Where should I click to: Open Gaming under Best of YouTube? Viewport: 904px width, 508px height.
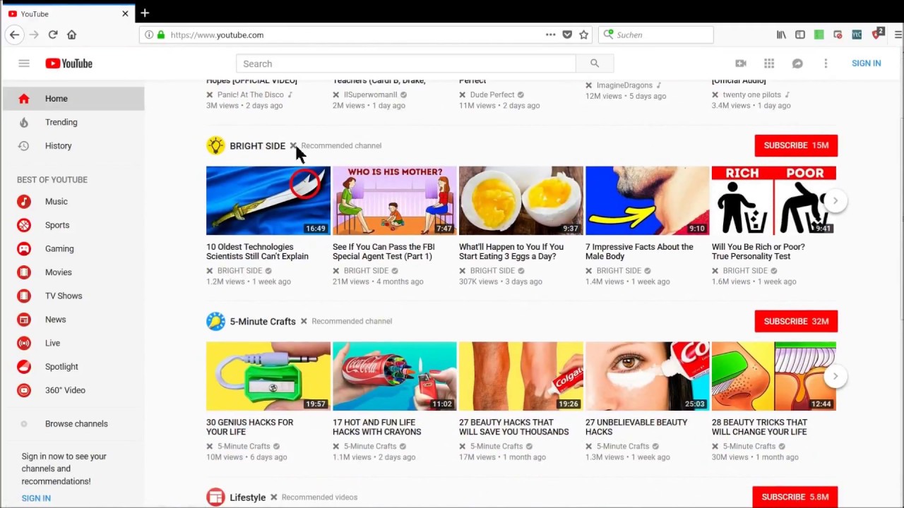(x=73, y=249)
